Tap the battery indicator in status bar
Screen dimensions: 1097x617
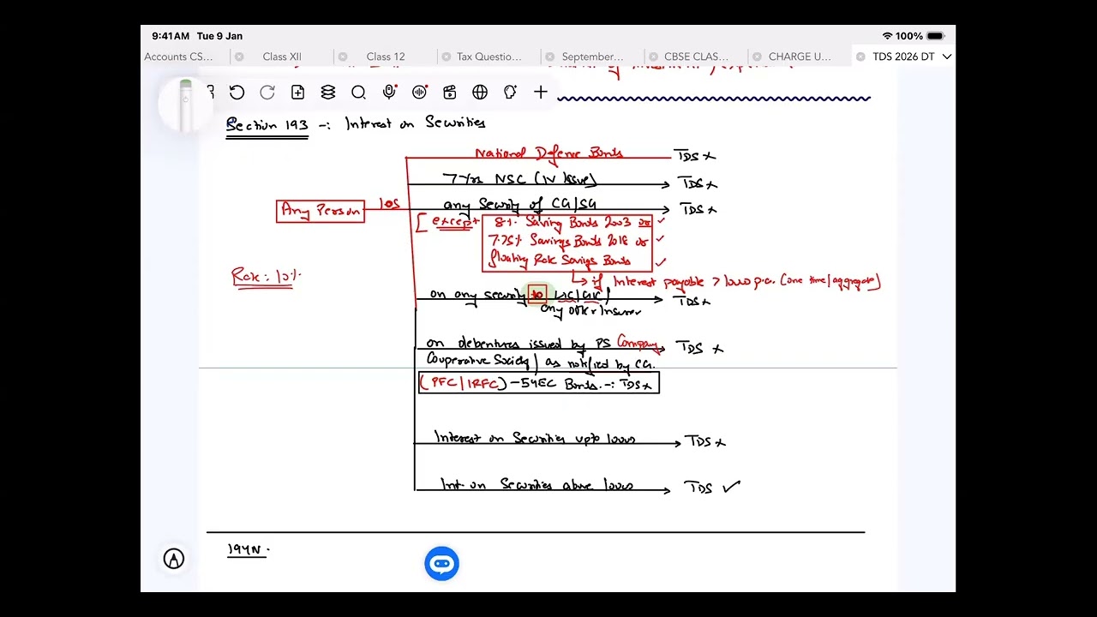pyautogui.click(x=935, y=36)
